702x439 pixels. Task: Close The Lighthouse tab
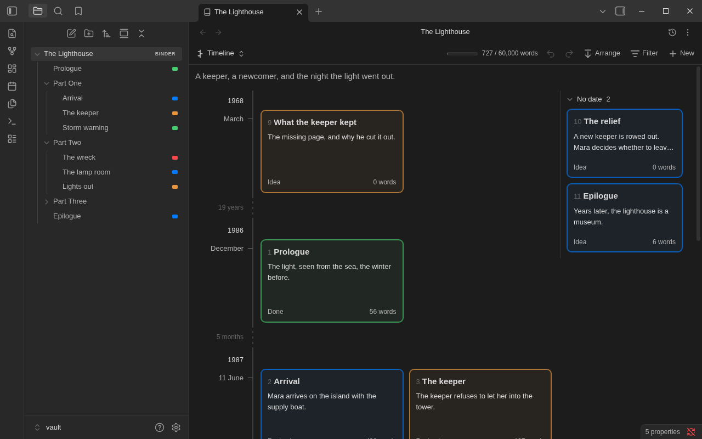click(x=299, y=12)
